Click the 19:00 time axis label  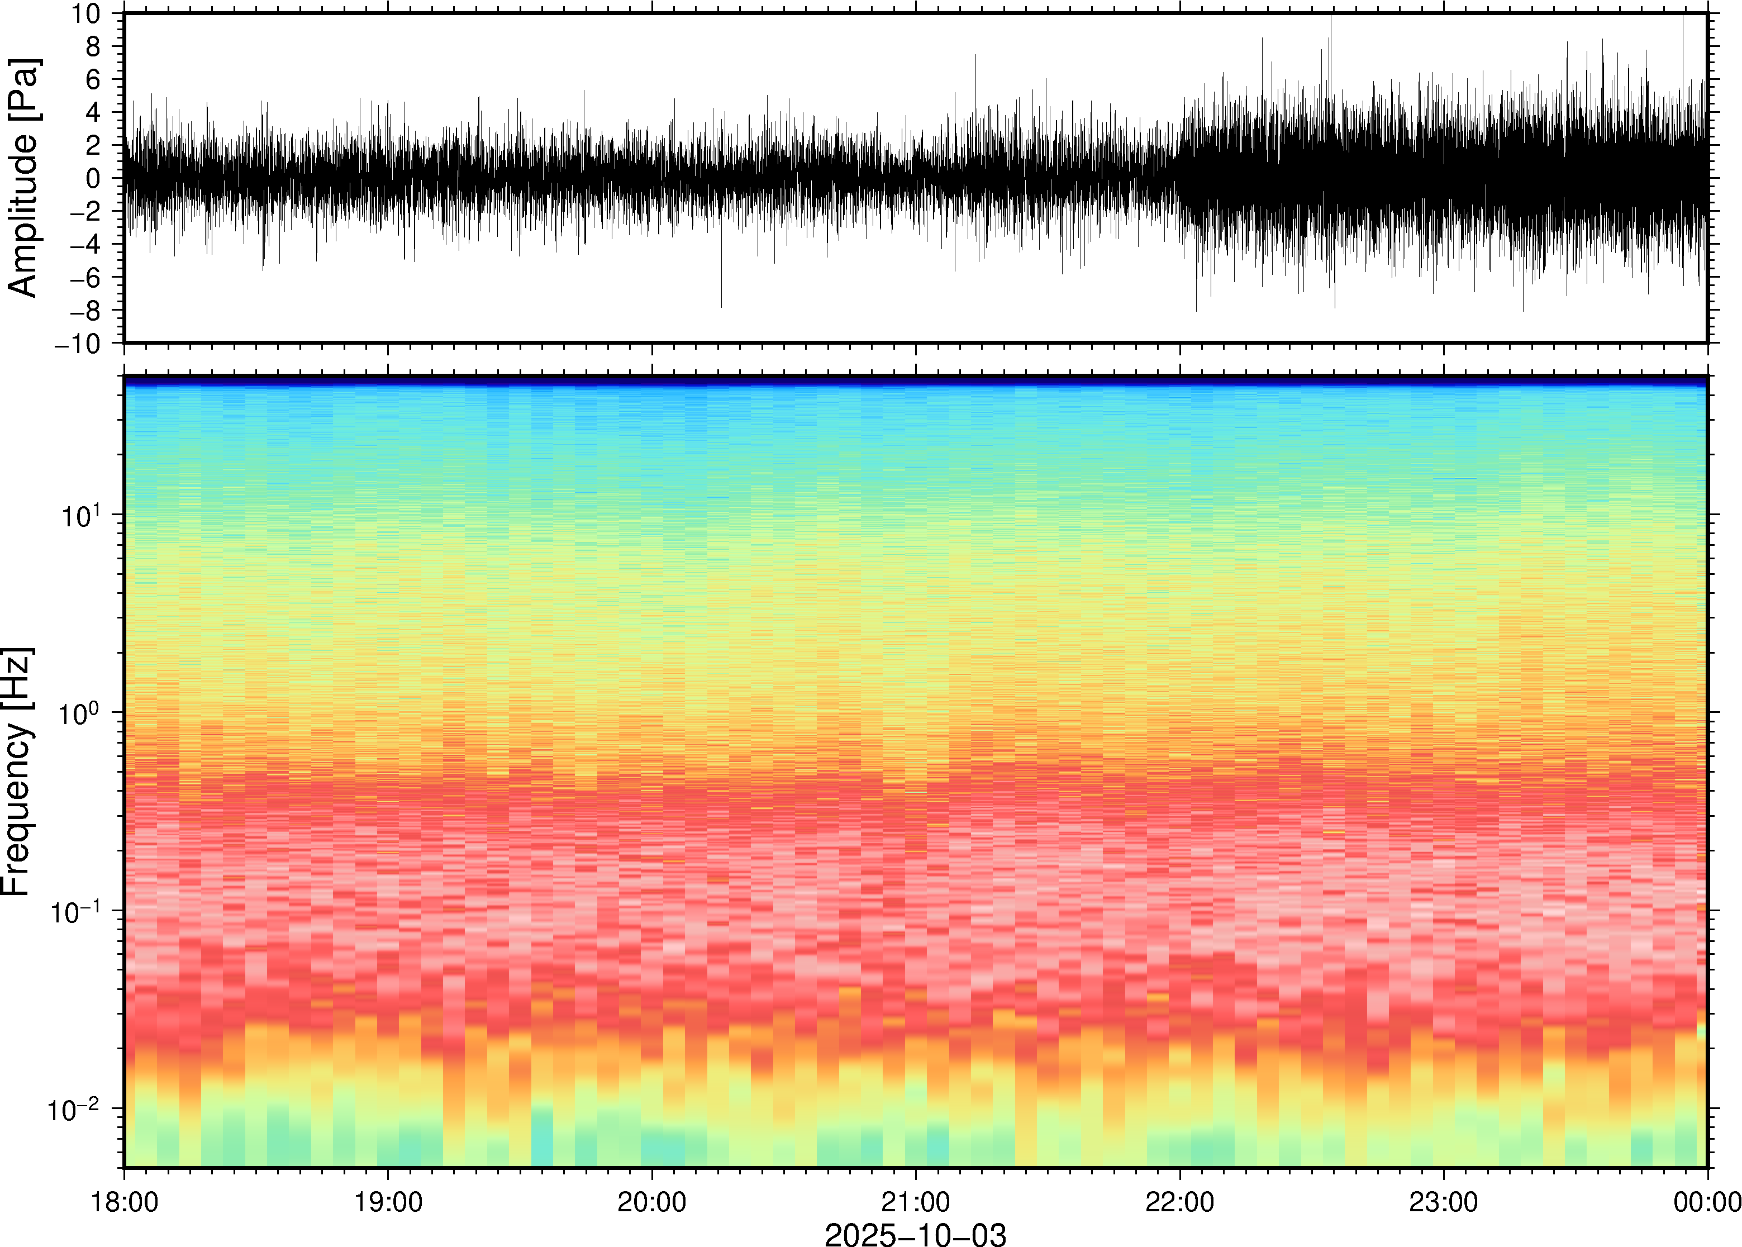pyautogui.click(x=388, y=1202)
